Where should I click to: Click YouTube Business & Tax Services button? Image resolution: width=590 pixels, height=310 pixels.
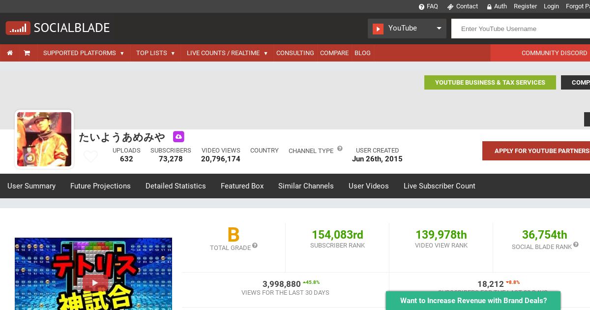tap(490, 83)
